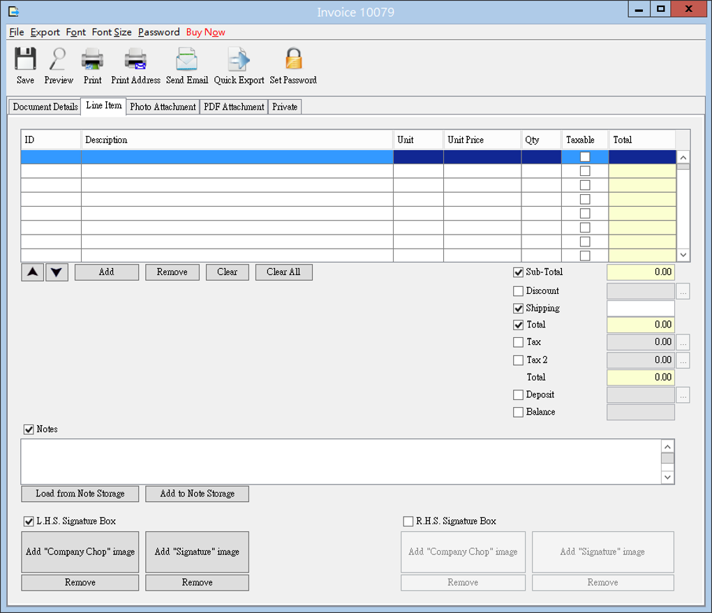Open Tax options ellipsis button
712x613 pixels.
pos(683,342)
